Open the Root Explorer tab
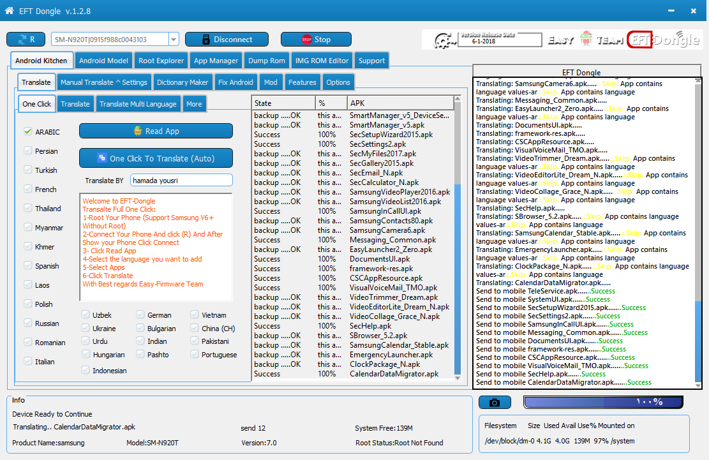The width and height of the screenshot is (709, 460). click(x=161, y=61)
